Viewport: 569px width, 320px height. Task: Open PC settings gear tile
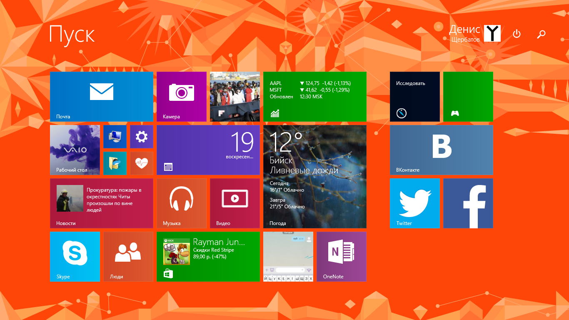(x=142, y=137)
